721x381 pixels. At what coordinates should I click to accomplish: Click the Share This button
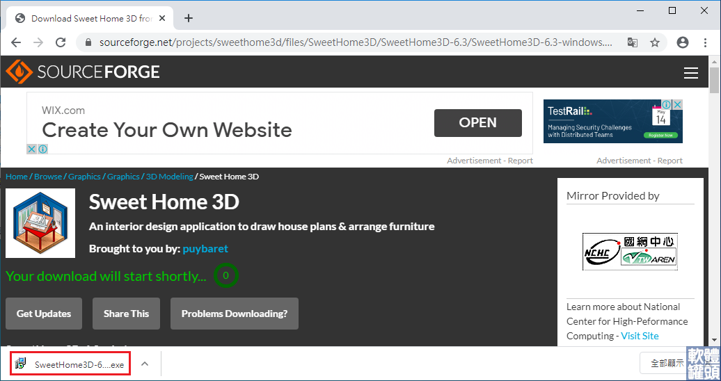point(126,314)
